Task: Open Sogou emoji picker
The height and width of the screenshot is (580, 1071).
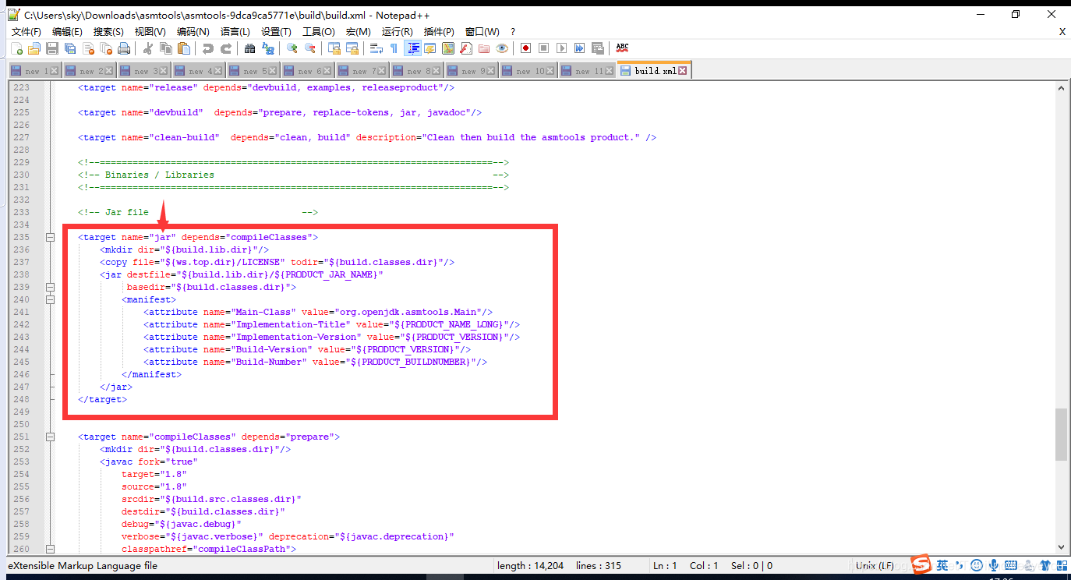Action: point(976,565)
